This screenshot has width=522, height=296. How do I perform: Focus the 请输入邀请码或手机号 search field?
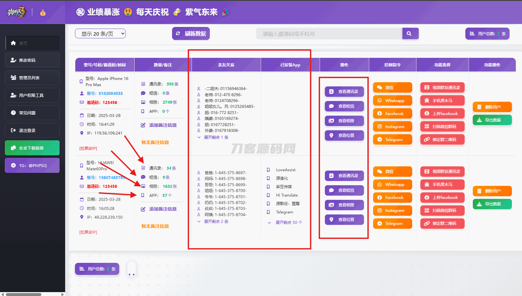(x=328, y=34)
